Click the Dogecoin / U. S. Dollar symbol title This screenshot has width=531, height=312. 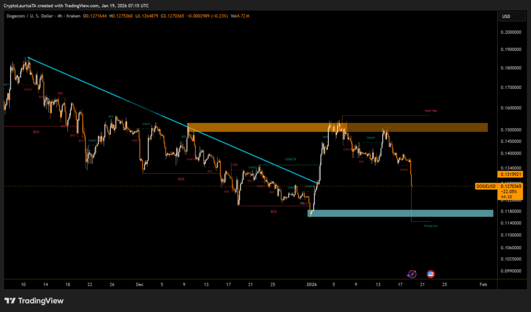point(37,17)
